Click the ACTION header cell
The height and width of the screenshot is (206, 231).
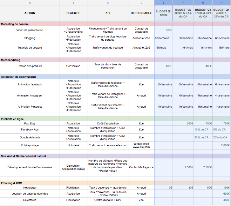(30, 13)
